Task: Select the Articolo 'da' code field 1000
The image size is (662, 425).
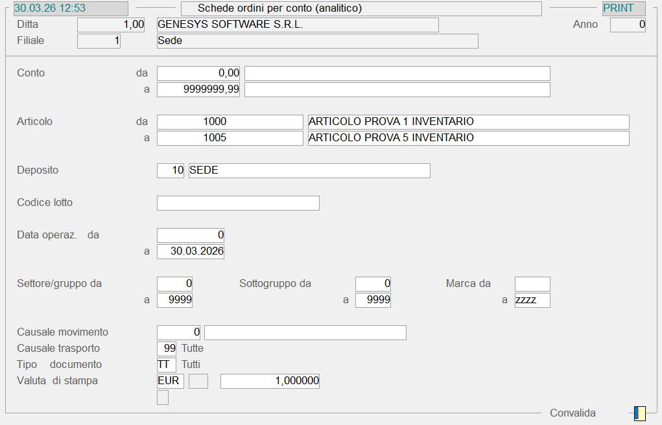Action: click(230, 122)
